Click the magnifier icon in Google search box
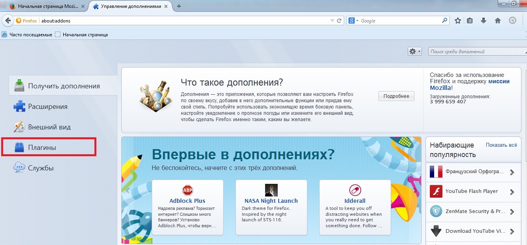The image size is (527, 245). tap(445, 21)
